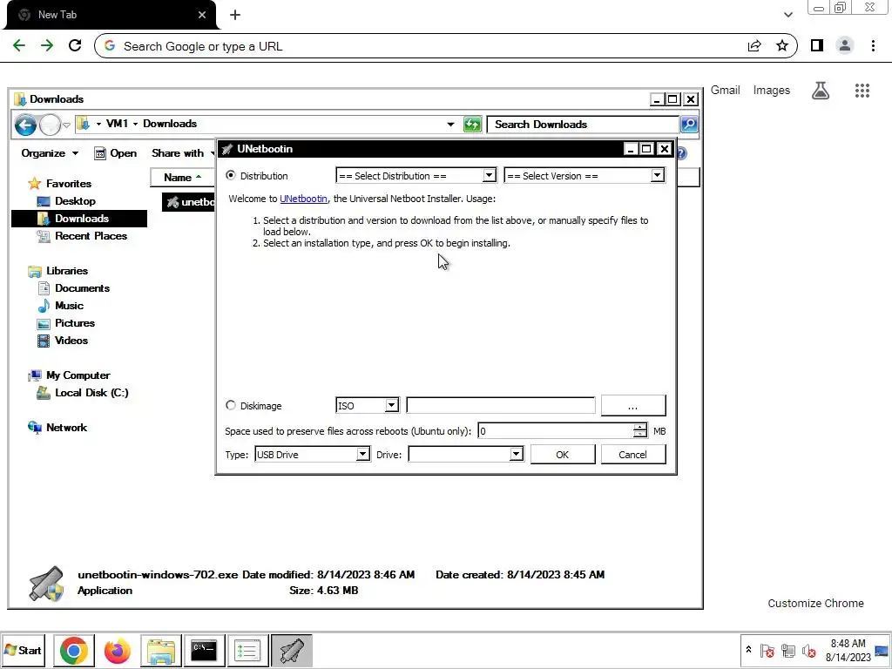The height and width of the screenshot is (669, 892).
Task: Open Firefox from the taskbar
Action: coord(118,650)
